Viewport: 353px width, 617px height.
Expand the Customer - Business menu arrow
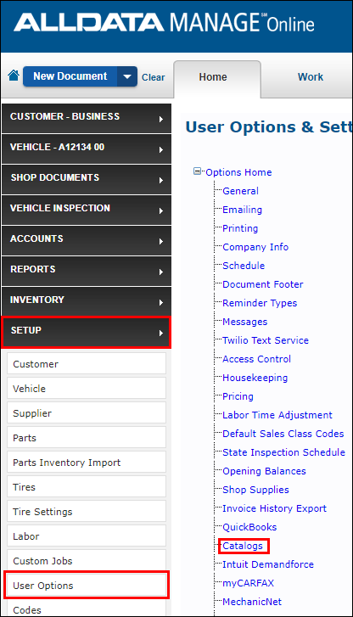(x=161, y=119)
